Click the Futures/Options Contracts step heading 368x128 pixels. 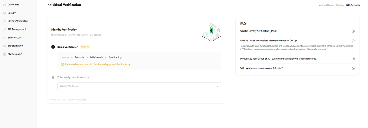[73, 77]
